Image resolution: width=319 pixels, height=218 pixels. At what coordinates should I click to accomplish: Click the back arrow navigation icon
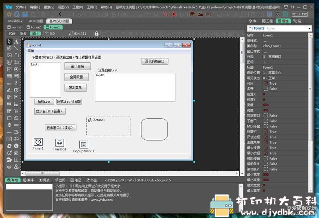pyautogui.click(x=60, y=14)
